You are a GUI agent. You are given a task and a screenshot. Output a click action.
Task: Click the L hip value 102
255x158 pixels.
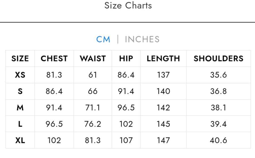126,124
